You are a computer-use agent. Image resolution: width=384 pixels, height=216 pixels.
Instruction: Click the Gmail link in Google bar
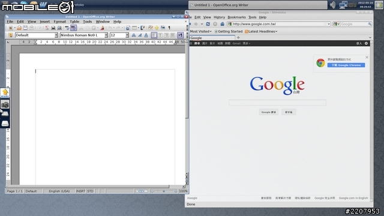pyautogui.click(x=236, y=43)
